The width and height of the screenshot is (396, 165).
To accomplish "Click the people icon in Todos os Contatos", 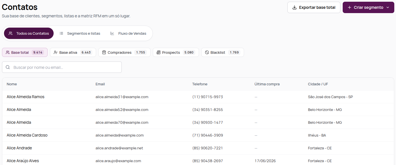I will click(x=11, y=33).
